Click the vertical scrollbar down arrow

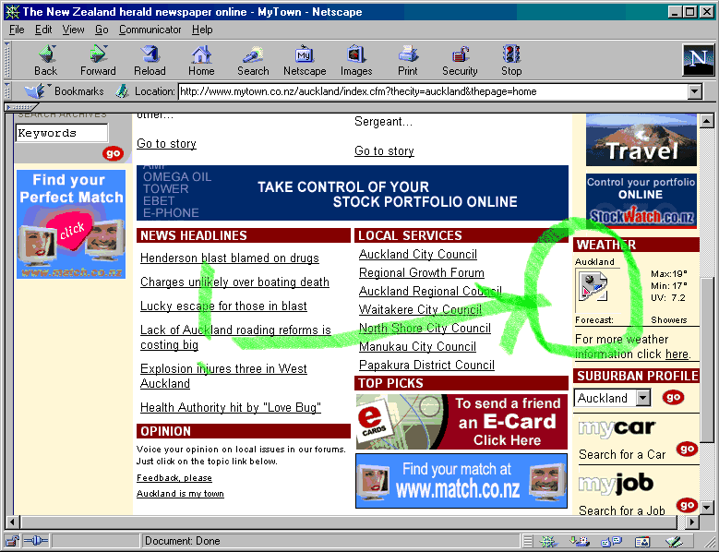(707, 507)
